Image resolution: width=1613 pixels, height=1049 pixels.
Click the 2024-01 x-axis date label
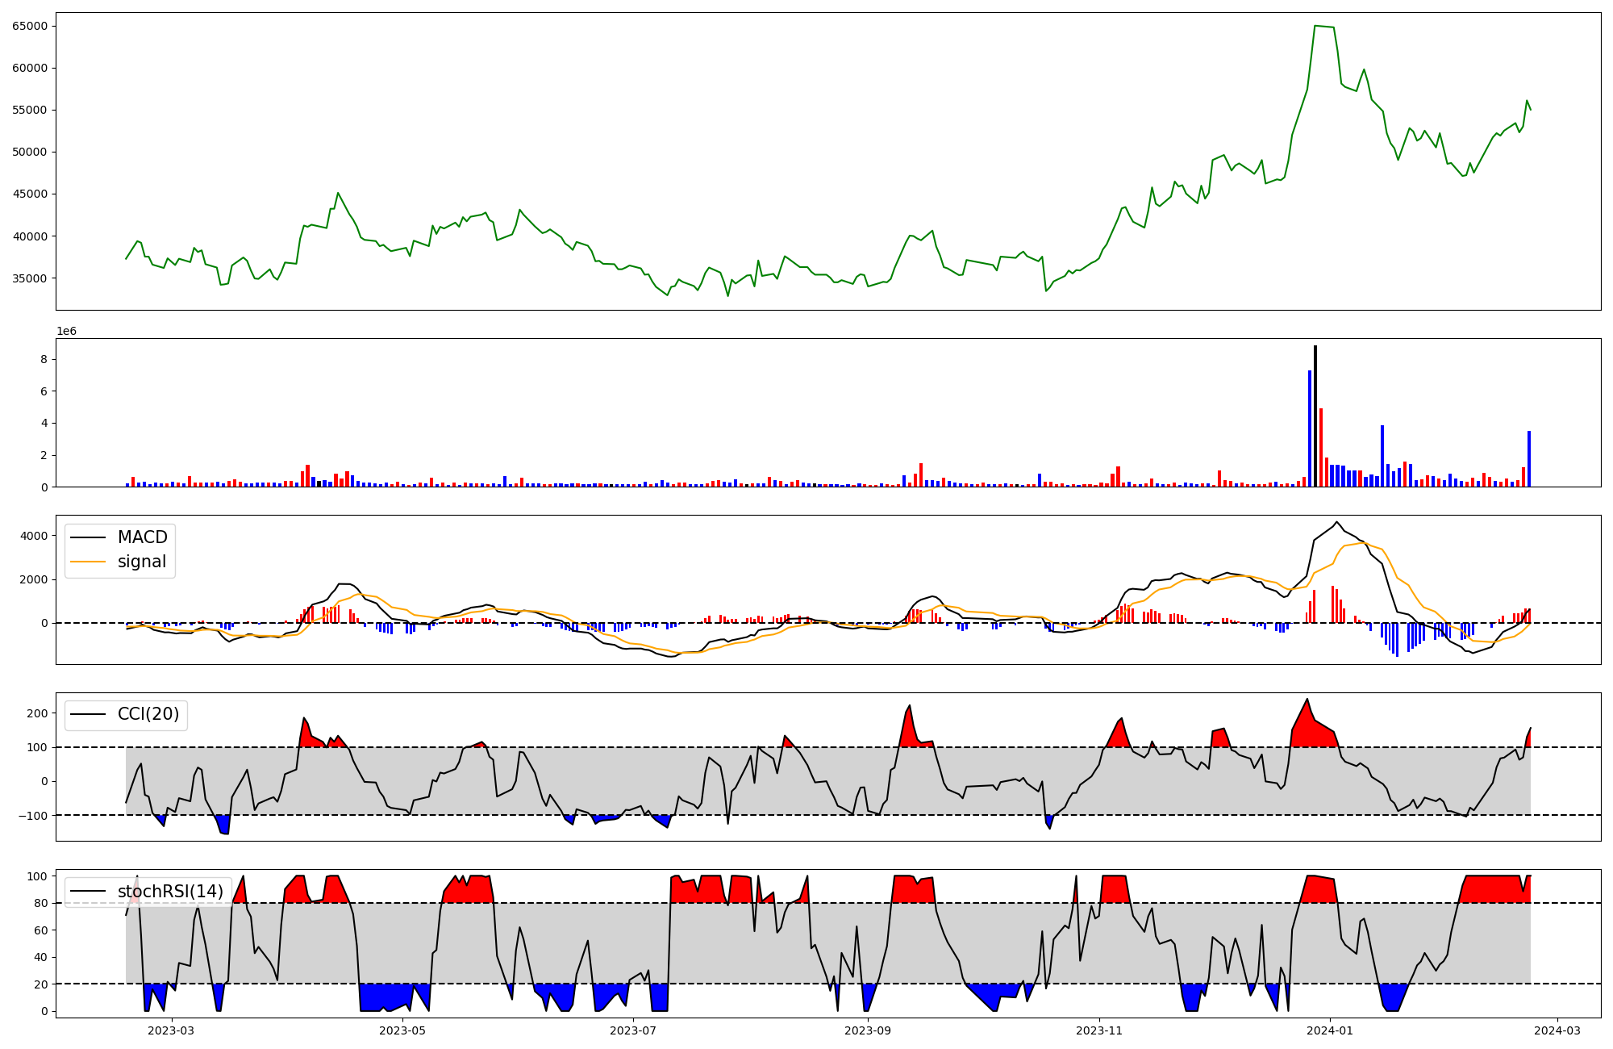click(1329, 1030)
